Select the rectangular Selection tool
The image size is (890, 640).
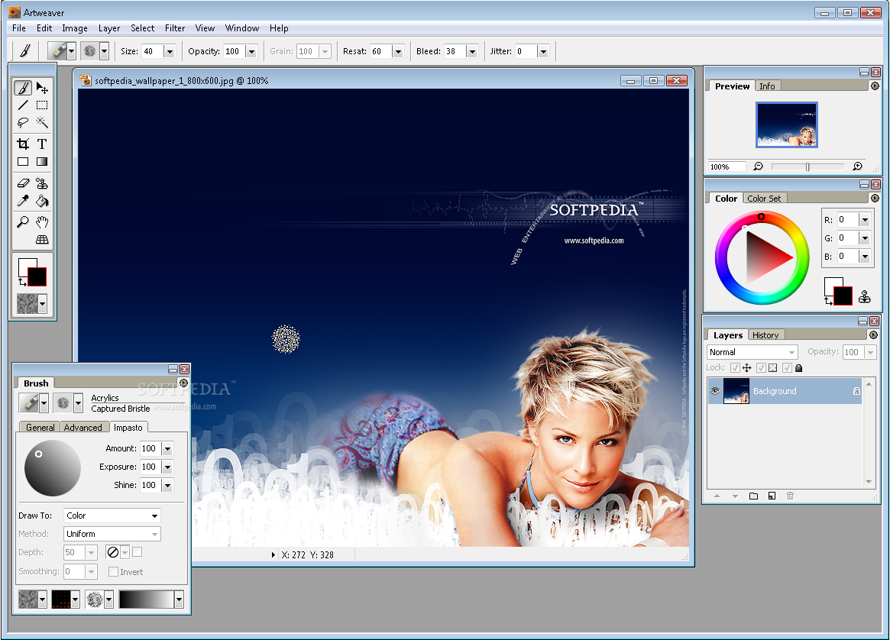42,105
